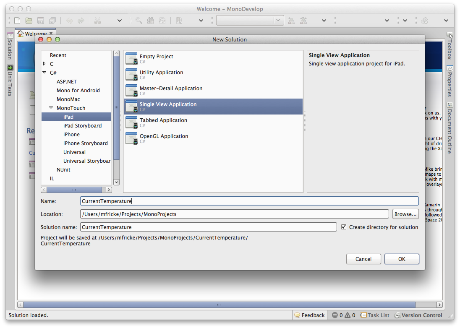The width and height of the screenshot is (460, 328).
Task: Click category tree horizontal scroll left arrow
Action: [x=44, y=190]
